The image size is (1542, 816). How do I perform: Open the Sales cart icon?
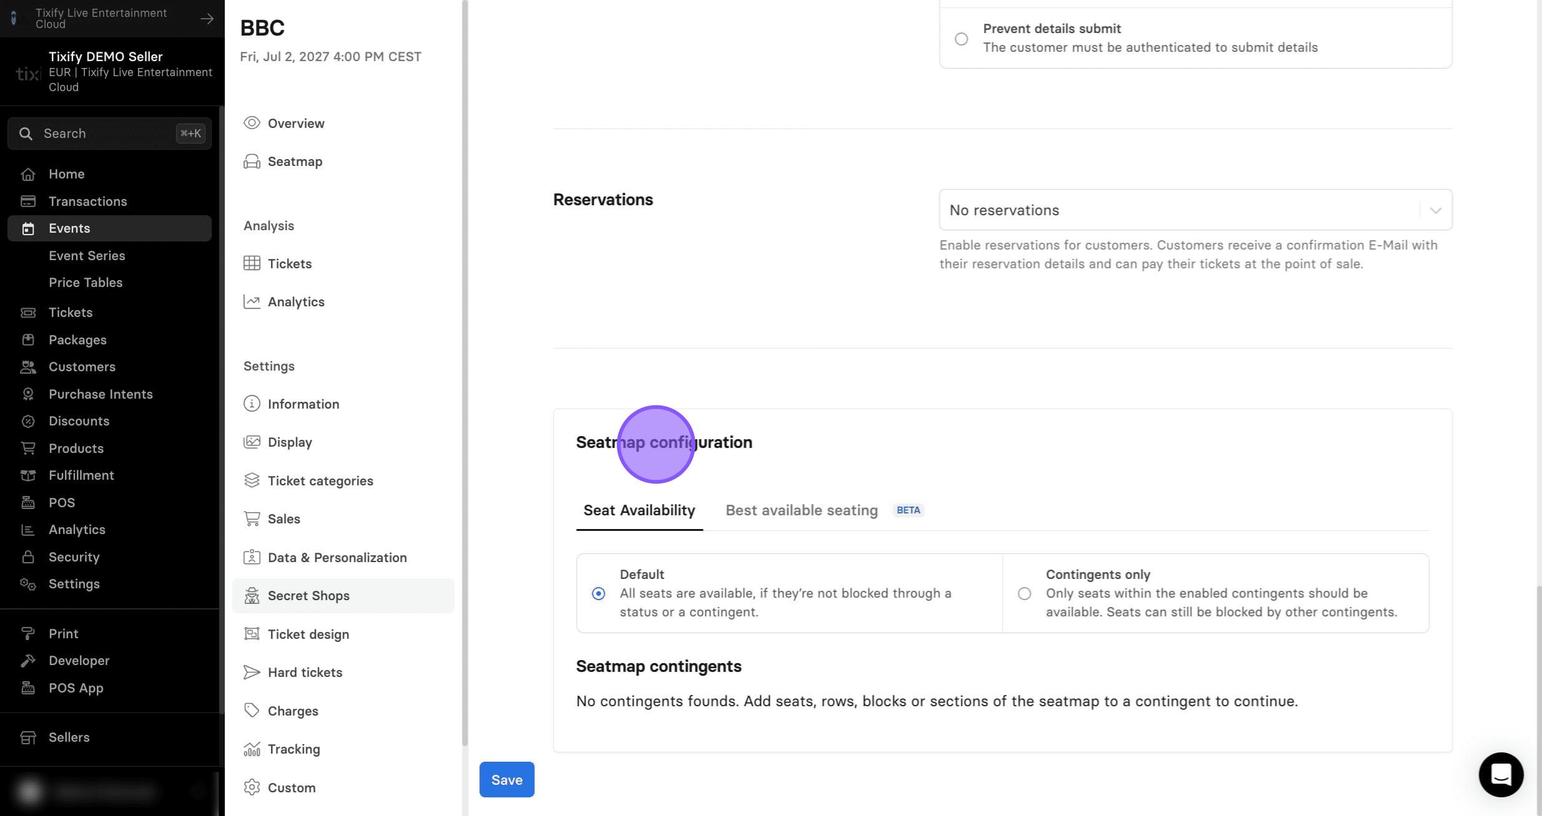pos(252,518)
